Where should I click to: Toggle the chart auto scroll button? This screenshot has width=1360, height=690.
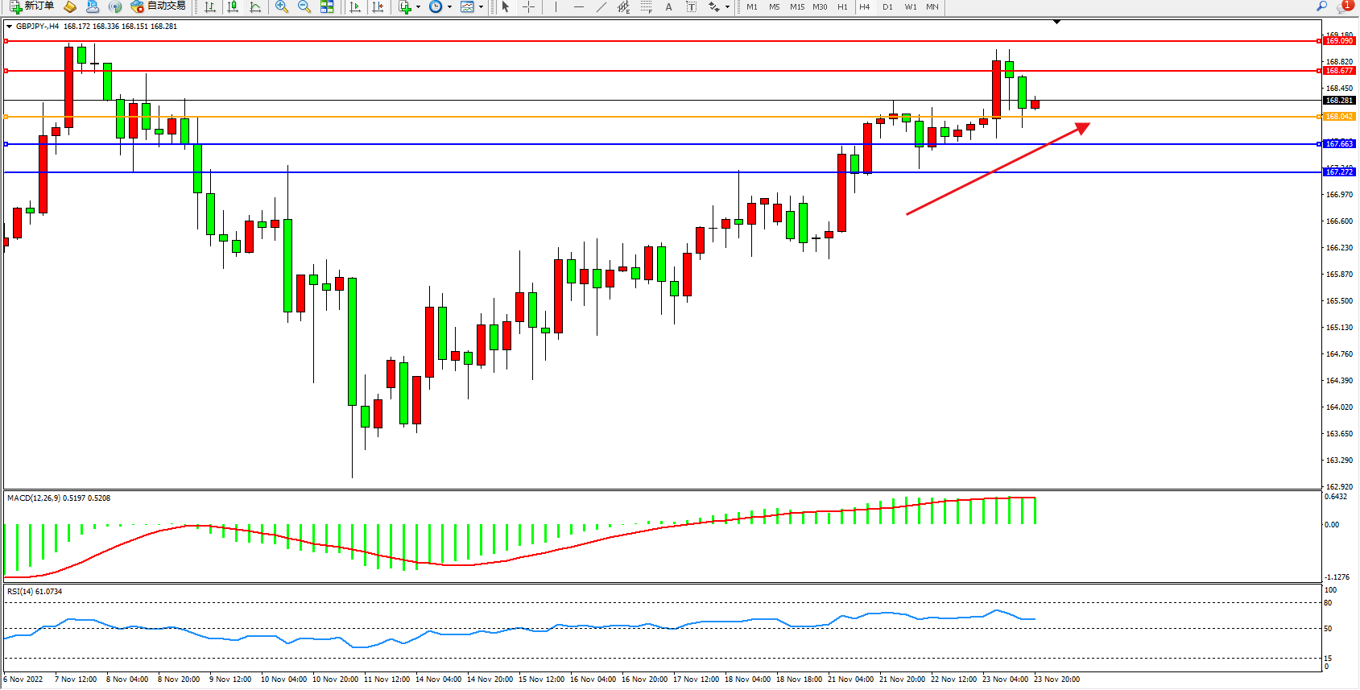355,6
